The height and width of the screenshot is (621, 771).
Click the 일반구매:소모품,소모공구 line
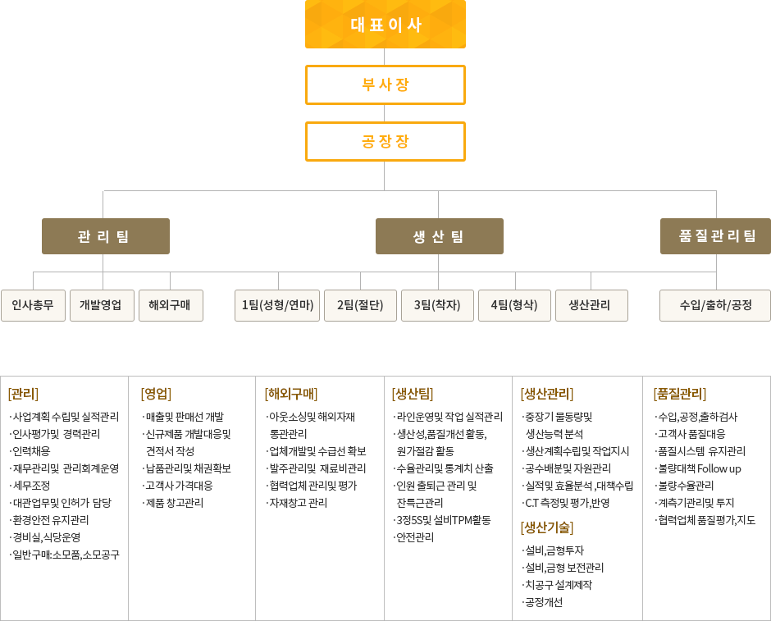pos(64,555)
